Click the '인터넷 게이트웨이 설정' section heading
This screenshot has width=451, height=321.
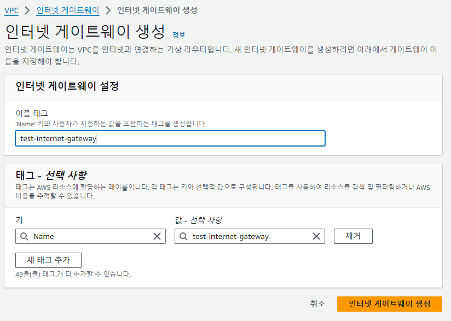67,86
